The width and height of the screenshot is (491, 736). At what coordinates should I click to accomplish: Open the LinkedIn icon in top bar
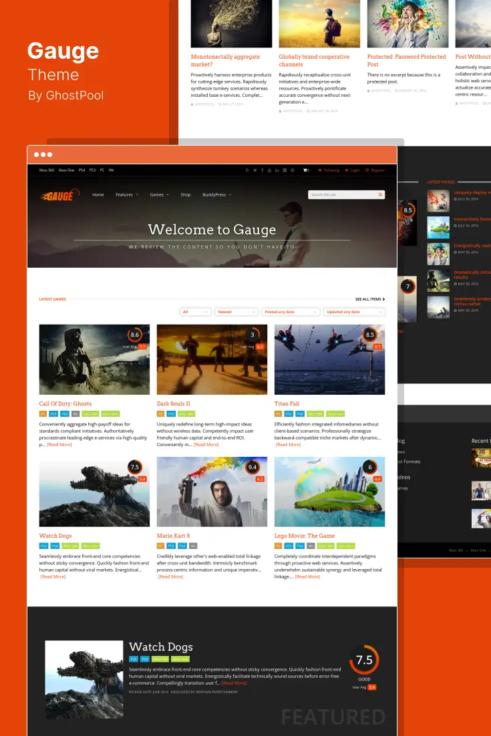coord(277,170)
